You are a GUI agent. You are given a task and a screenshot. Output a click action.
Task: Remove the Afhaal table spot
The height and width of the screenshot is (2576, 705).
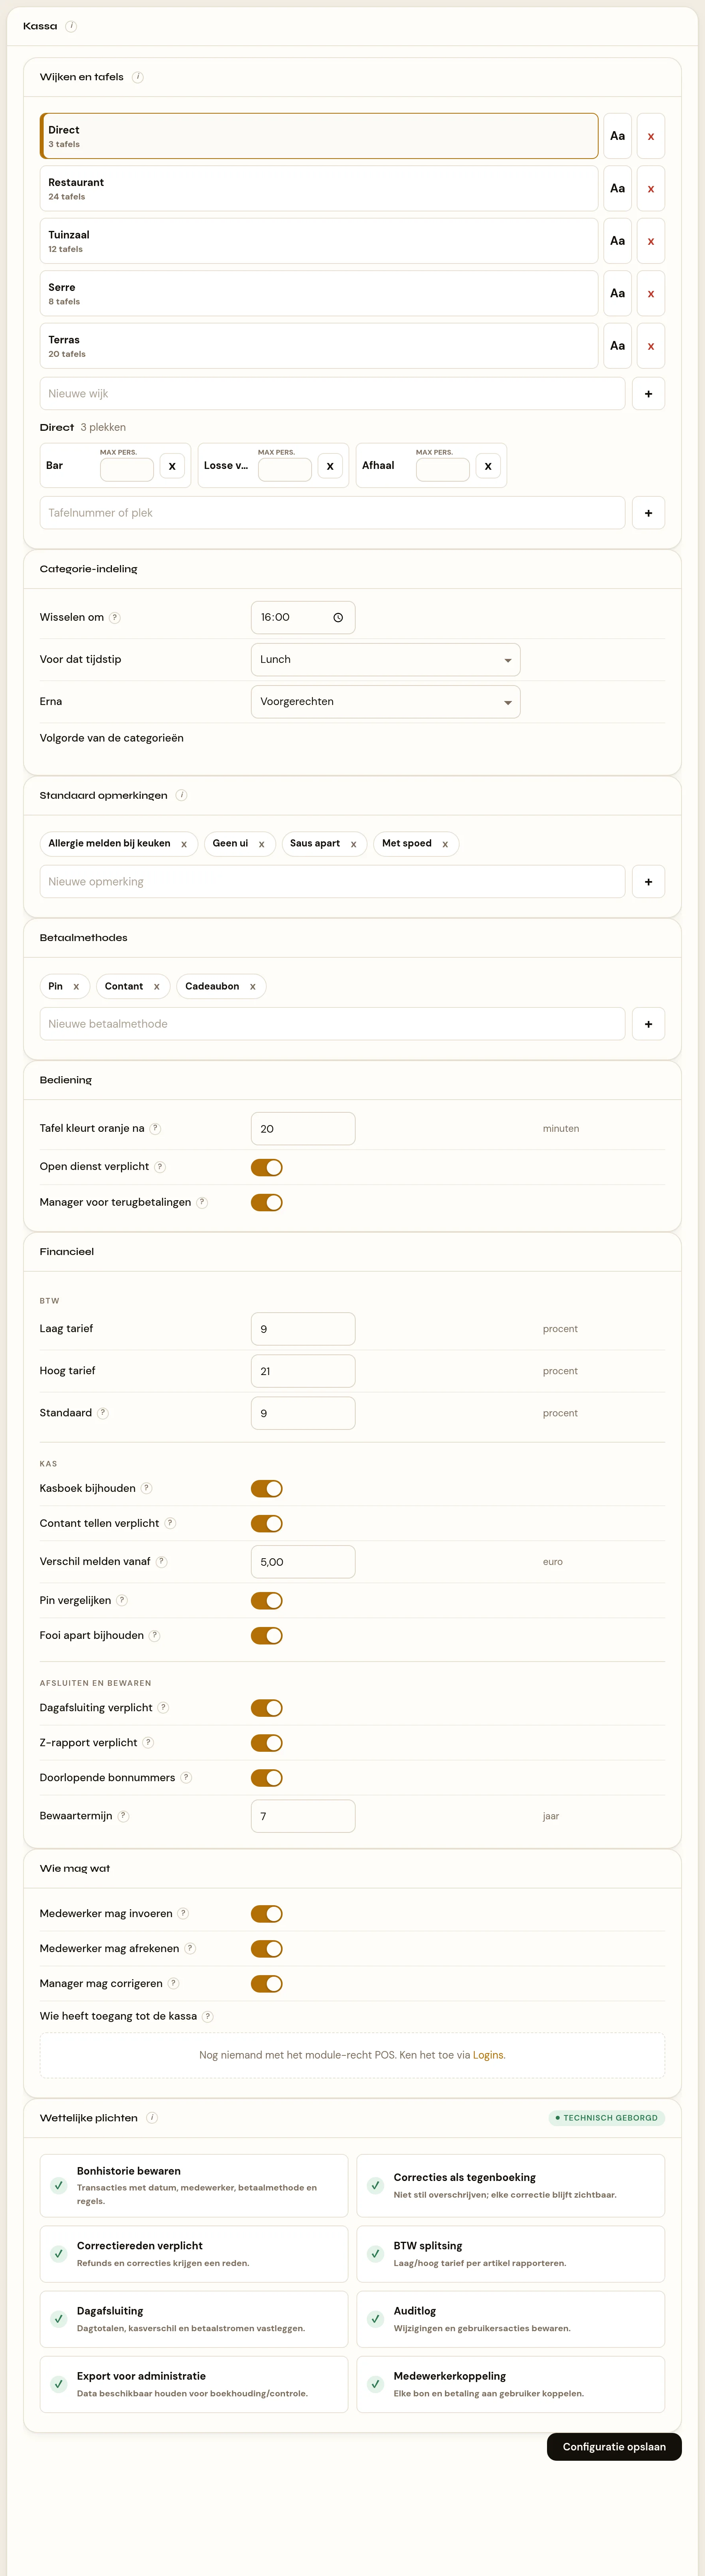[x=487, y=466]
